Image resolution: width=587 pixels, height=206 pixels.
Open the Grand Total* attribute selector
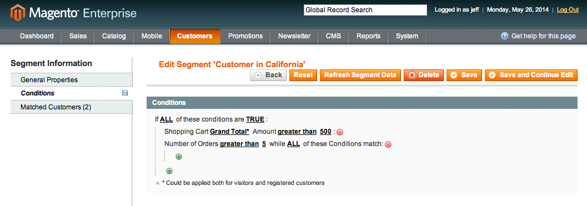[230, 132]
